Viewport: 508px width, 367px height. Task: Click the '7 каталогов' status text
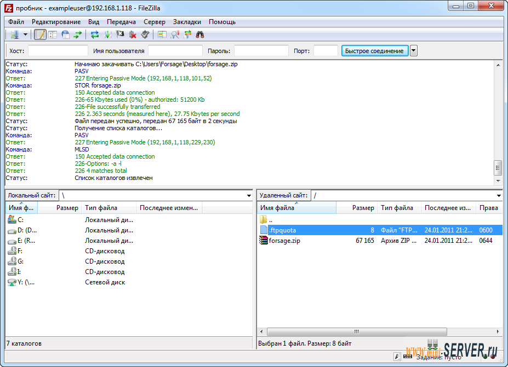coord(24,343)
